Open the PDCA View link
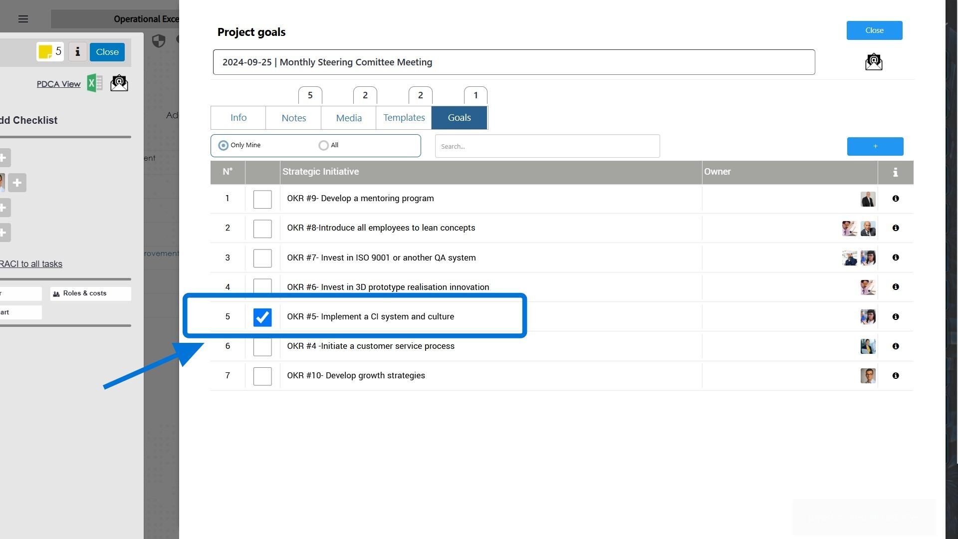Screen dimensions: 958x539 click(58, 84)
